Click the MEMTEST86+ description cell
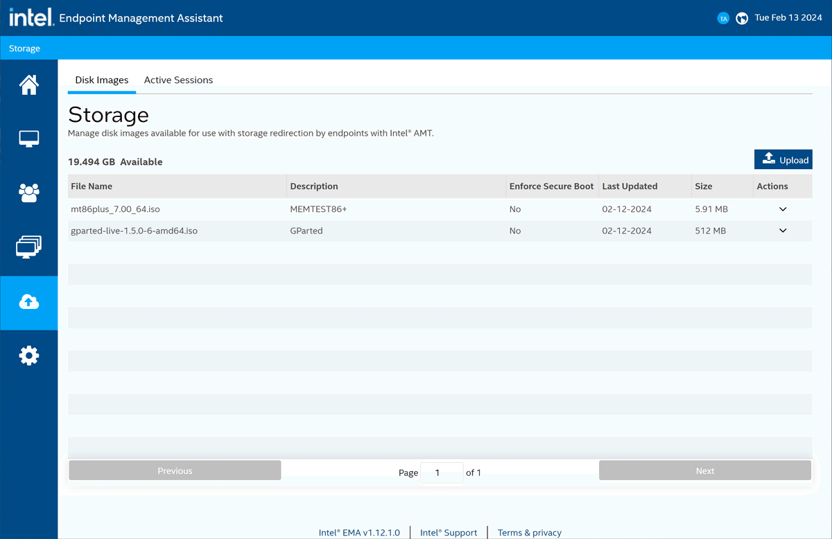This screenshot has width=832, height=539. 318,209
